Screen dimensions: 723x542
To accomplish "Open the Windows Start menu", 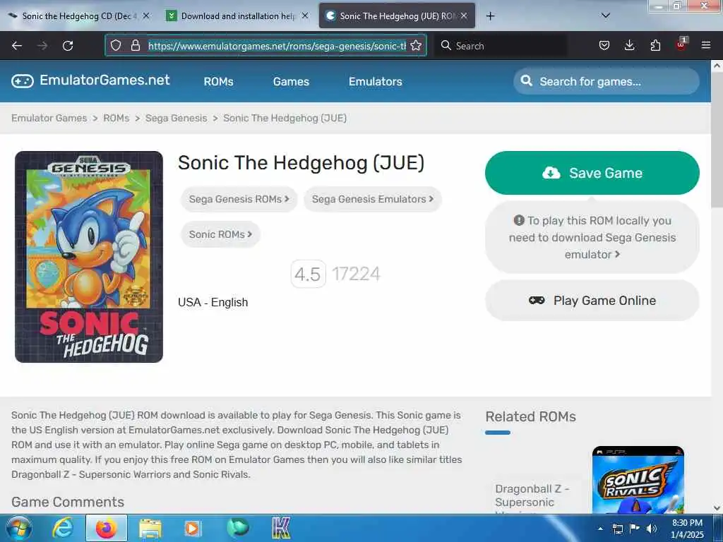I will (18, 528).
